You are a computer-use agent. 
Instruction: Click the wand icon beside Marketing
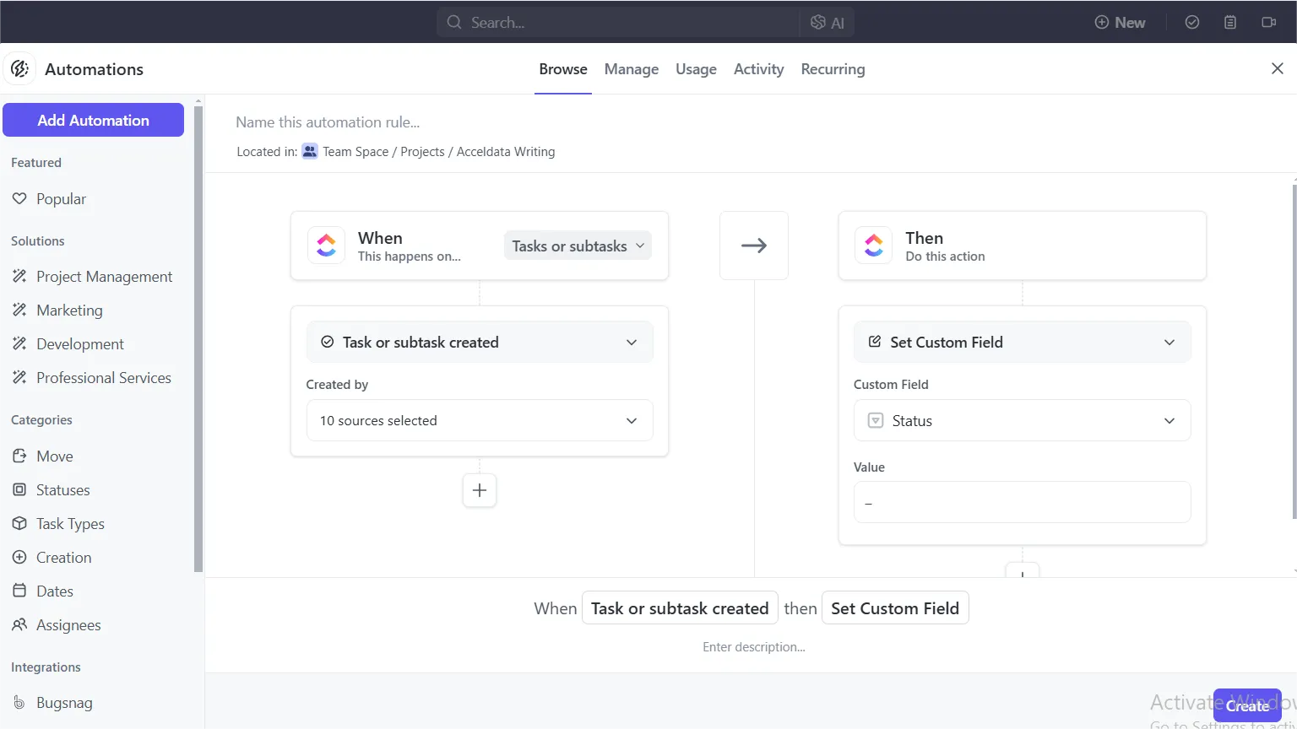pyautogui.click(x=19, y=310)
